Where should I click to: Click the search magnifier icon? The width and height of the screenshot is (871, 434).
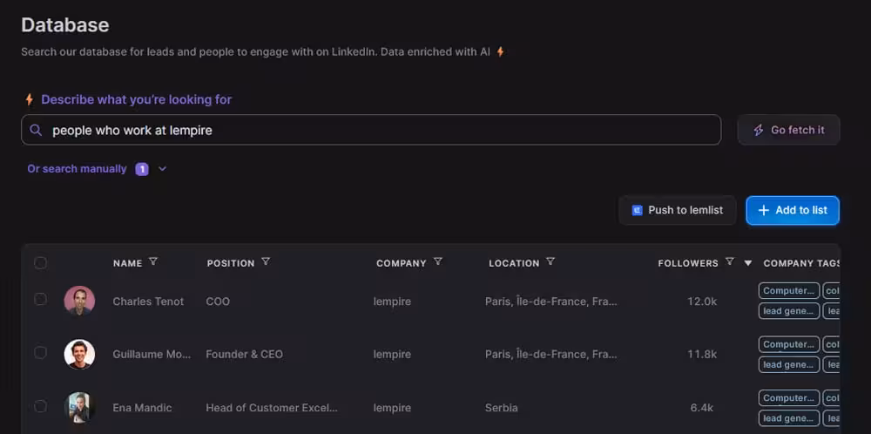pyautogui.click(x=36, y=130)
